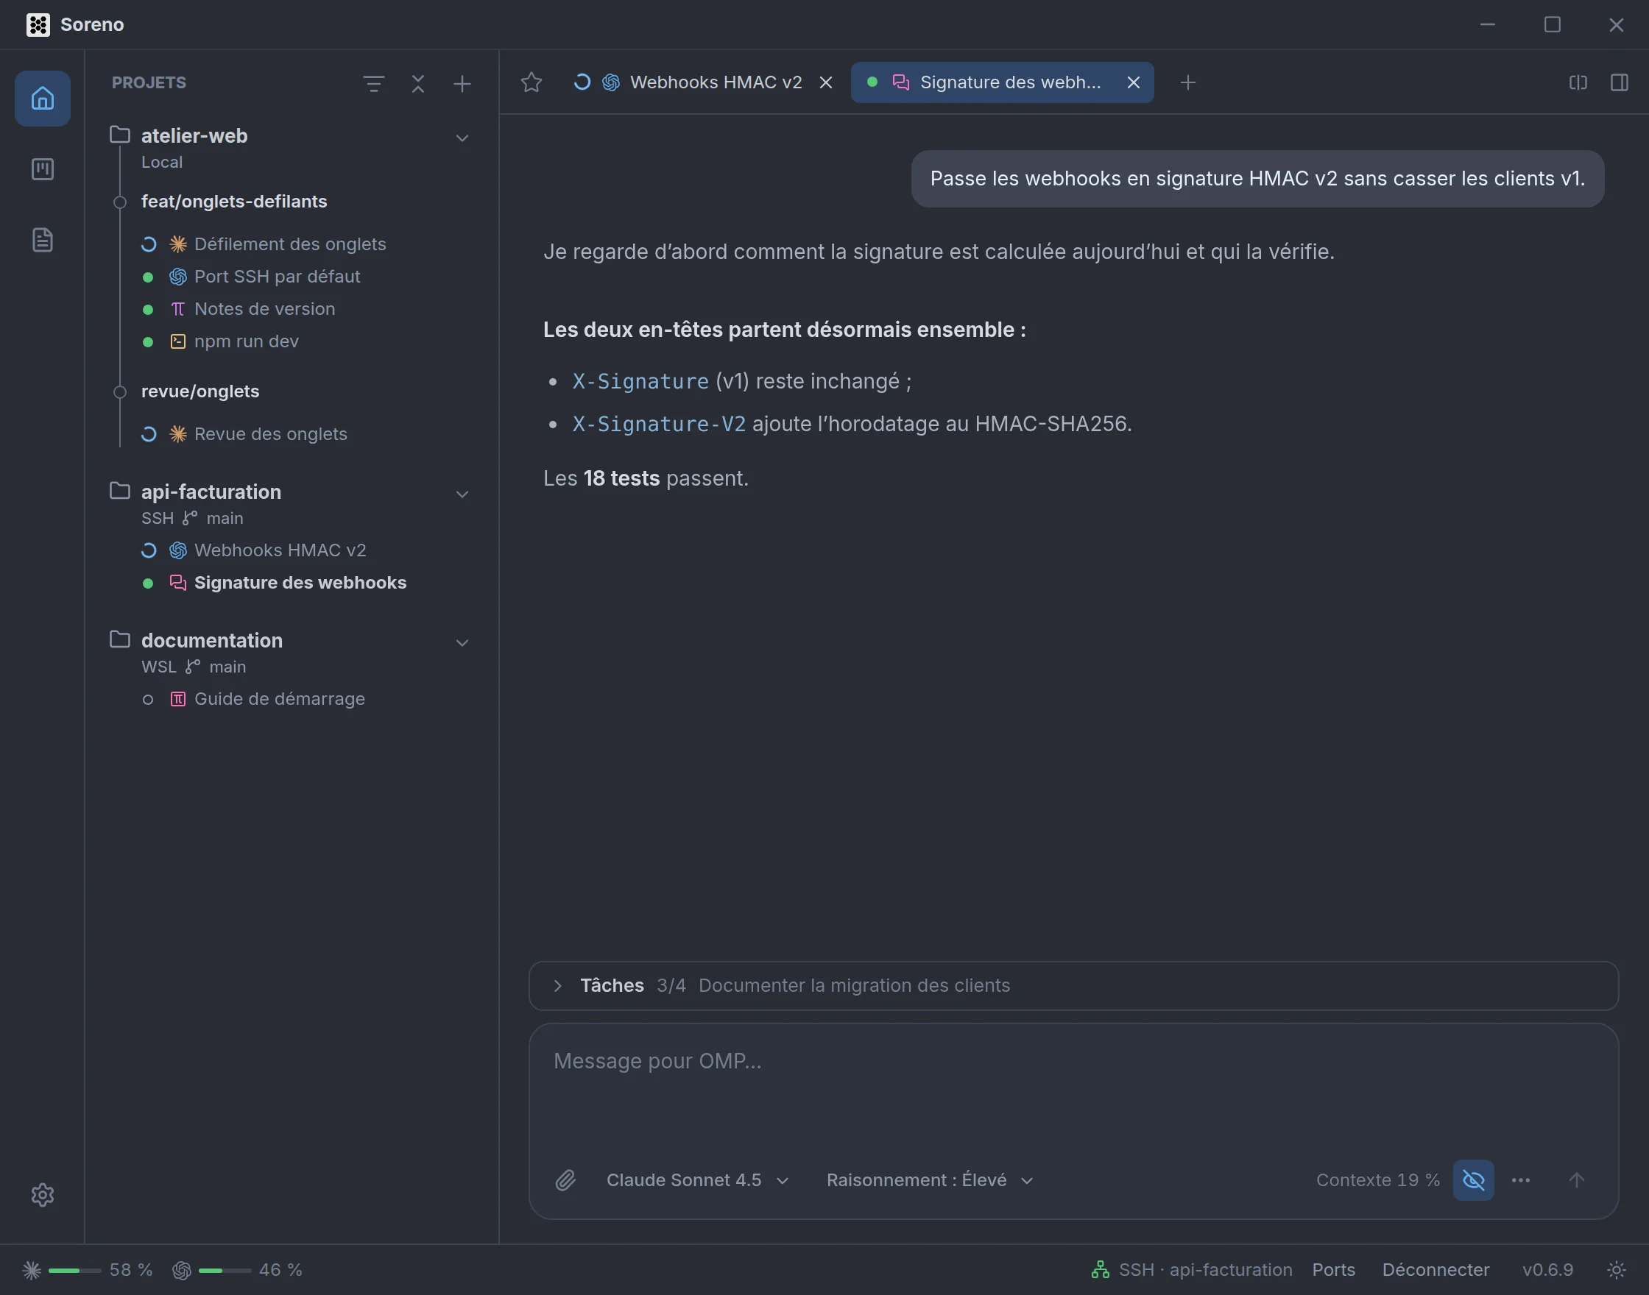This screenshot has height=1295, width=1649.
Task: Open the Claude Sonnet 4.5 model dropdown
Action: click(x=698, y=1180)
